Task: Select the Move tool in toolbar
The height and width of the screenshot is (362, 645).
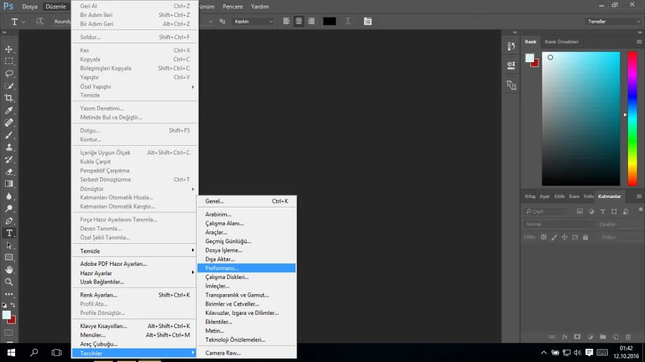Action: 9,49
